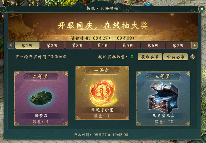Open the diamond exclamation info icon
206x143 pixels.
click(x=193, y=57)
